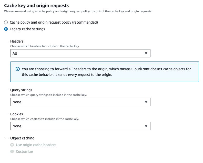Click the info icon in the alert box
Viewport: 203px width, 163px height.
18,69
